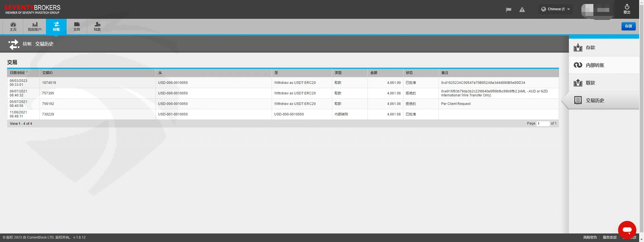Open the 服务条款 footer link

(x=610, y=237)
